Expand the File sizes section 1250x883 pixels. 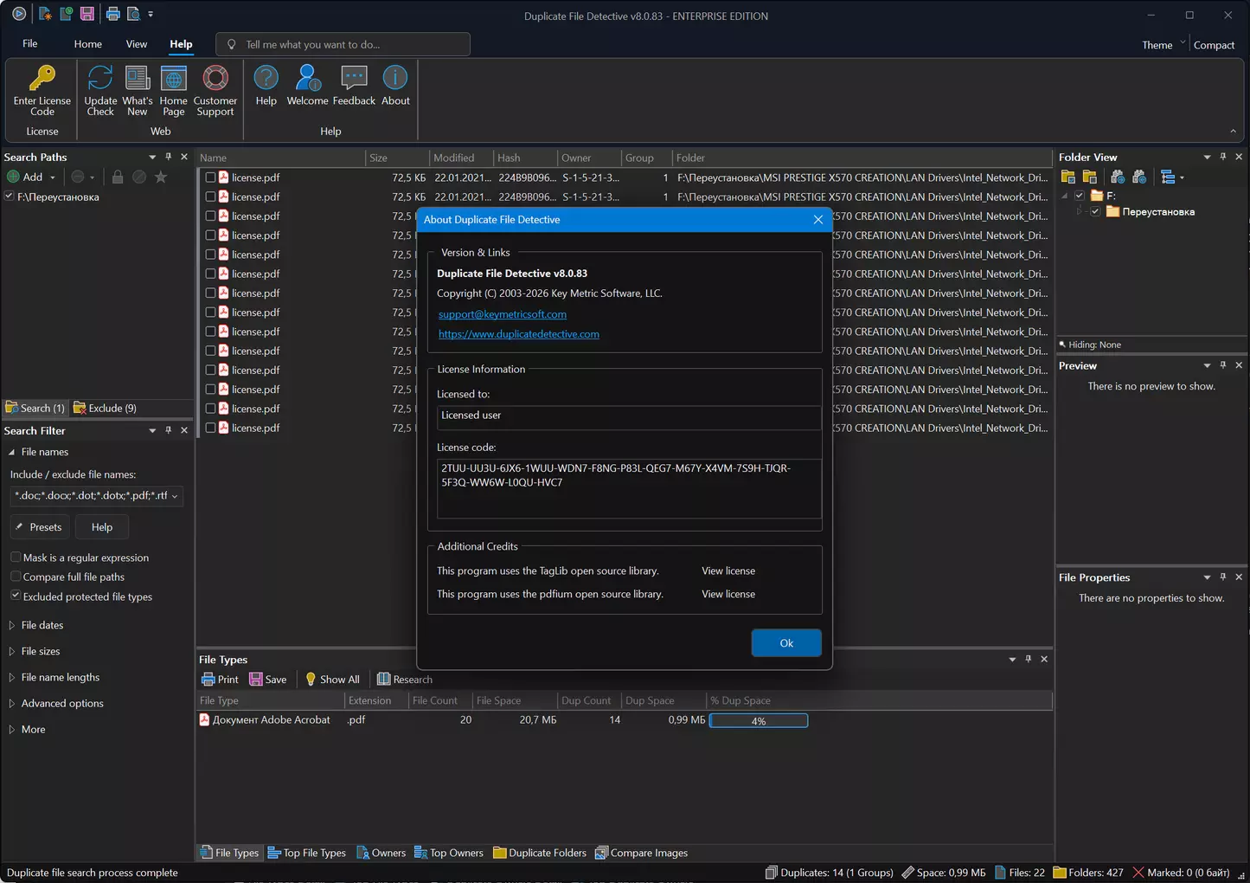(12, 651)
